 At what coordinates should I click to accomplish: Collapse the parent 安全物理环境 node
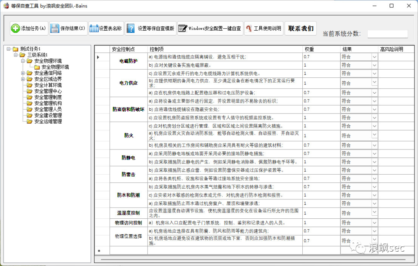click(23, 61)
